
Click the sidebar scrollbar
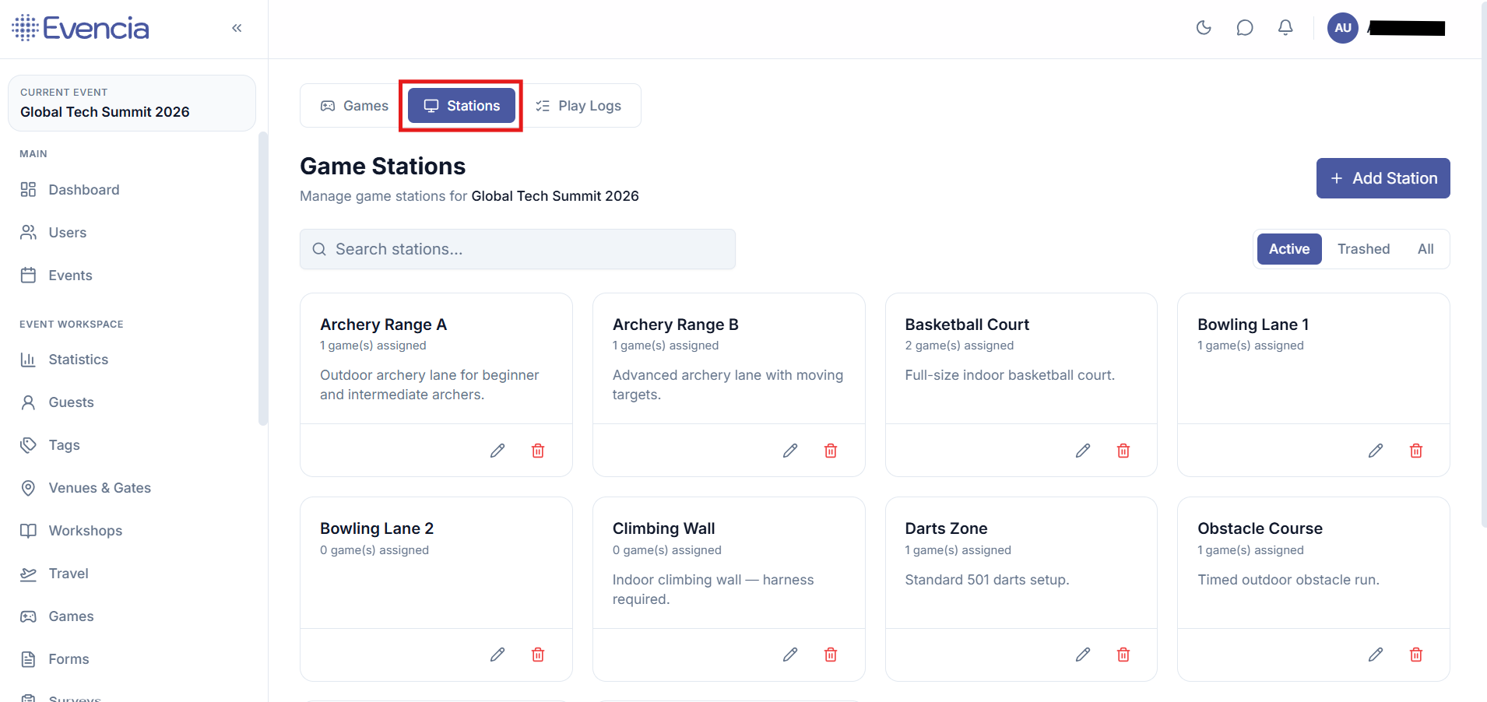(262, 279)
